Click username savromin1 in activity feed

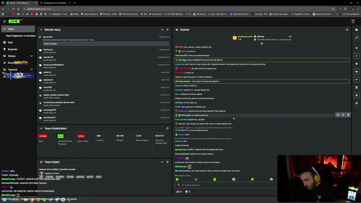point(48,37)
